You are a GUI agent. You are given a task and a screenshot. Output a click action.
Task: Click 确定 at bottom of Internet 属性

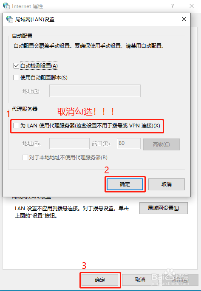(x=100, y=280)
